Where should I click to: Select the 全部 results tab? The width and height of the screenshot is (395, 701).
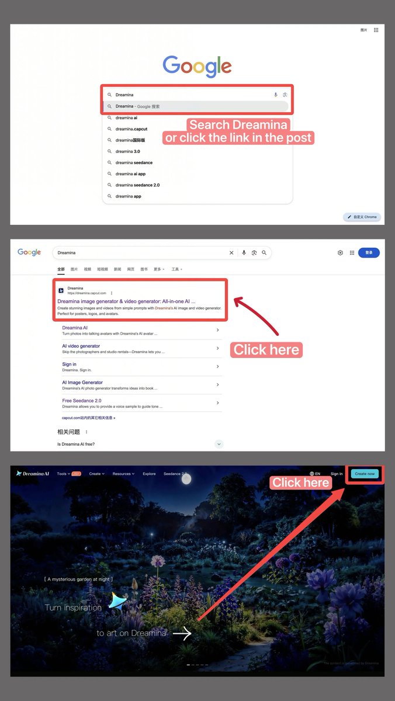(x=61, y=269)
